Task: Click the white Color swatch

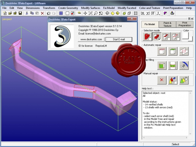Action: pyautogui.click(x=186, y=36)
